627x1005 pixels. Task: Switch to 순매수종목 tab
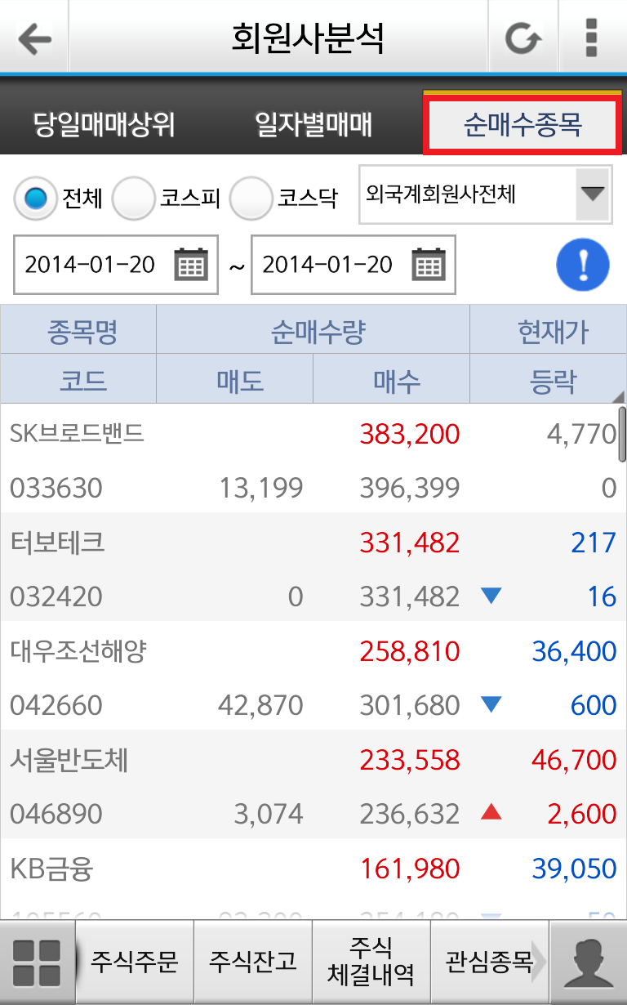click(522, 125)
